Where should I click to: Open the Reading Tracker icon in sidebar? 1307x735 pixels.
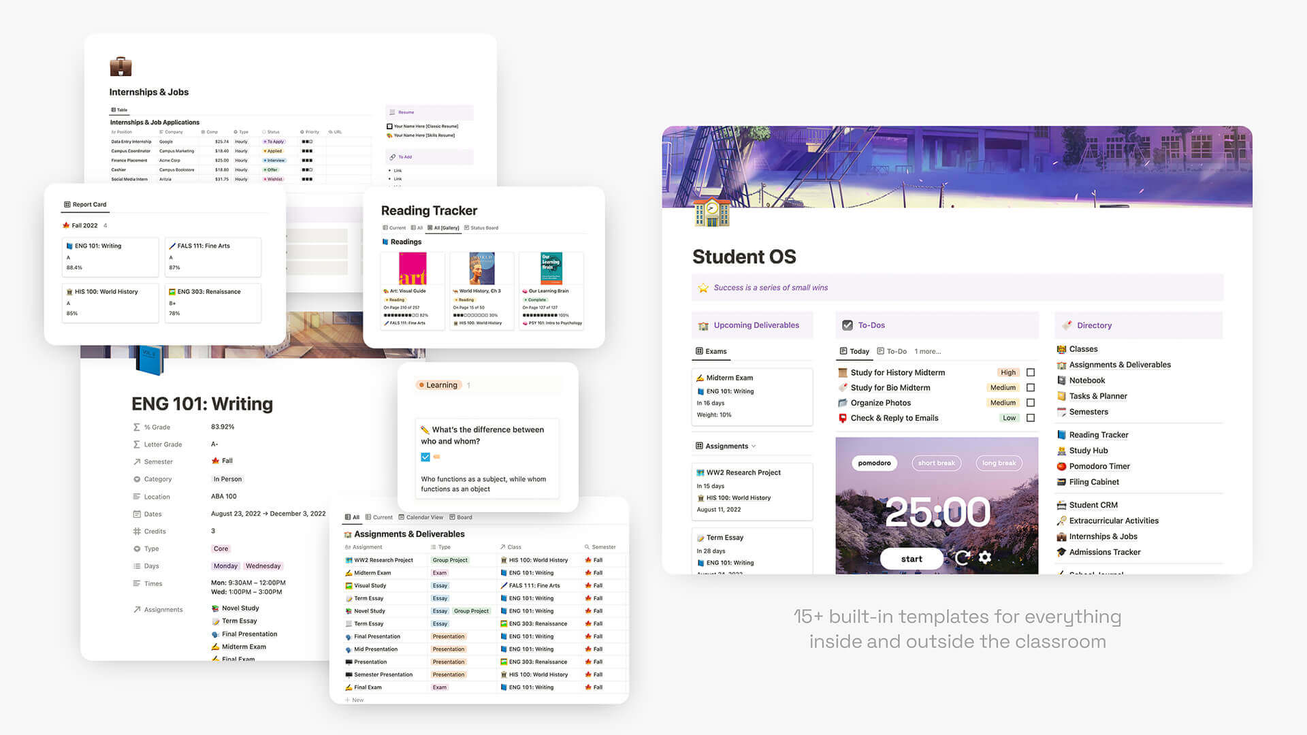[1062, 434]
